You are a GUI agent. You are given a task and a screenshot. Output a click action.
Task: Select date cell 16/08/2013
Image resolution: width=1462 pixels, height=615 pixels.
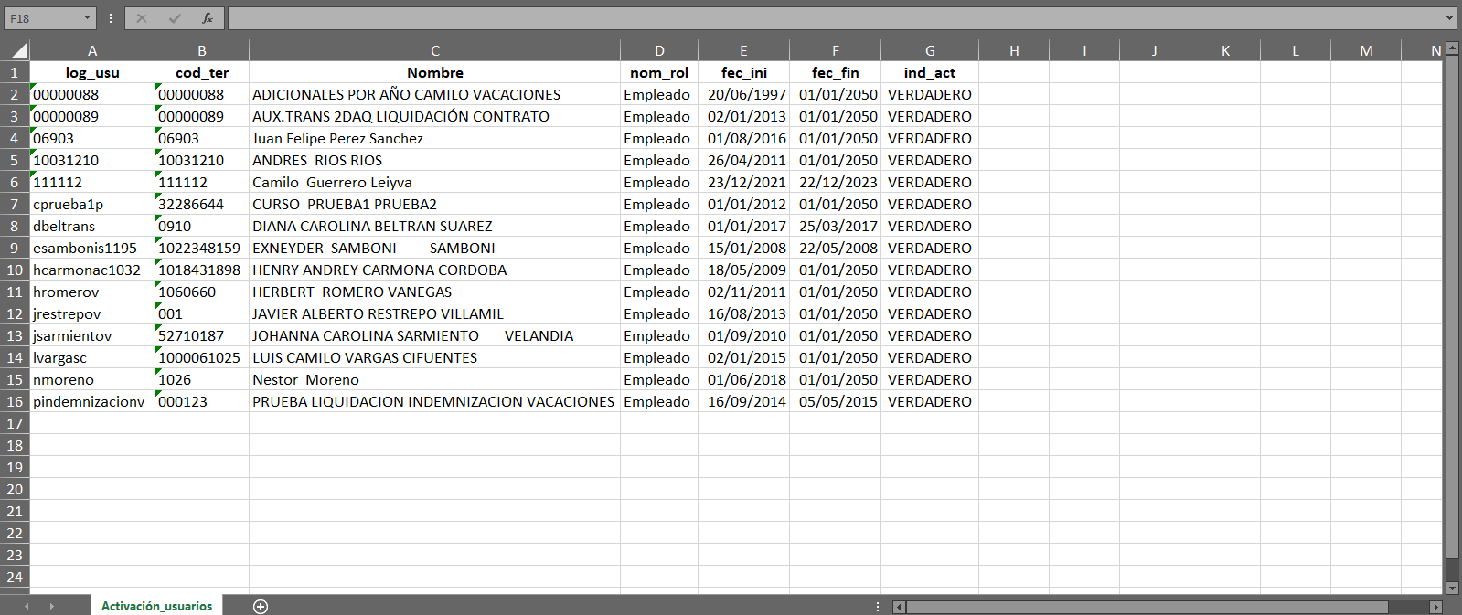pyautogui.click(x=743, y=313)
